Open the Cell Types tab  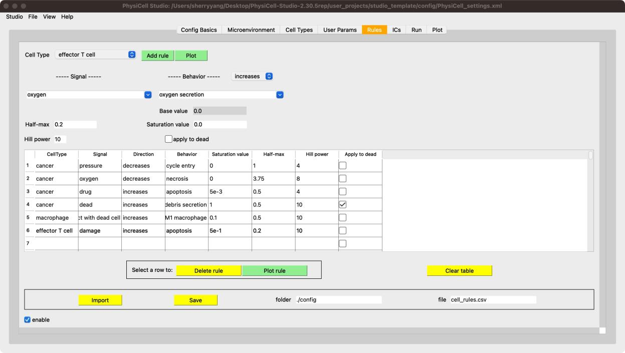(x=299, y=30)
